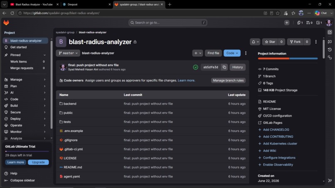This screenshot has width=335, height=188.
Task: View passed pipeline status checkmark
Action: point(195,67)
